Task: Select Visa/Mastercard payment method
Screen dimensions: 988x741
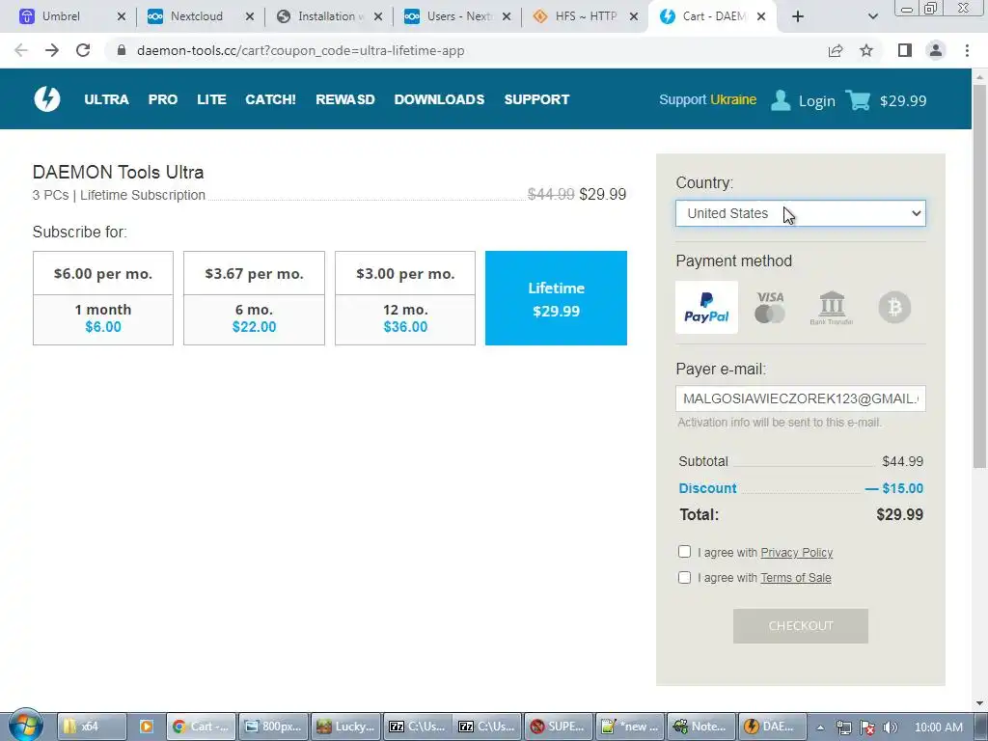Action: [769, 307]
